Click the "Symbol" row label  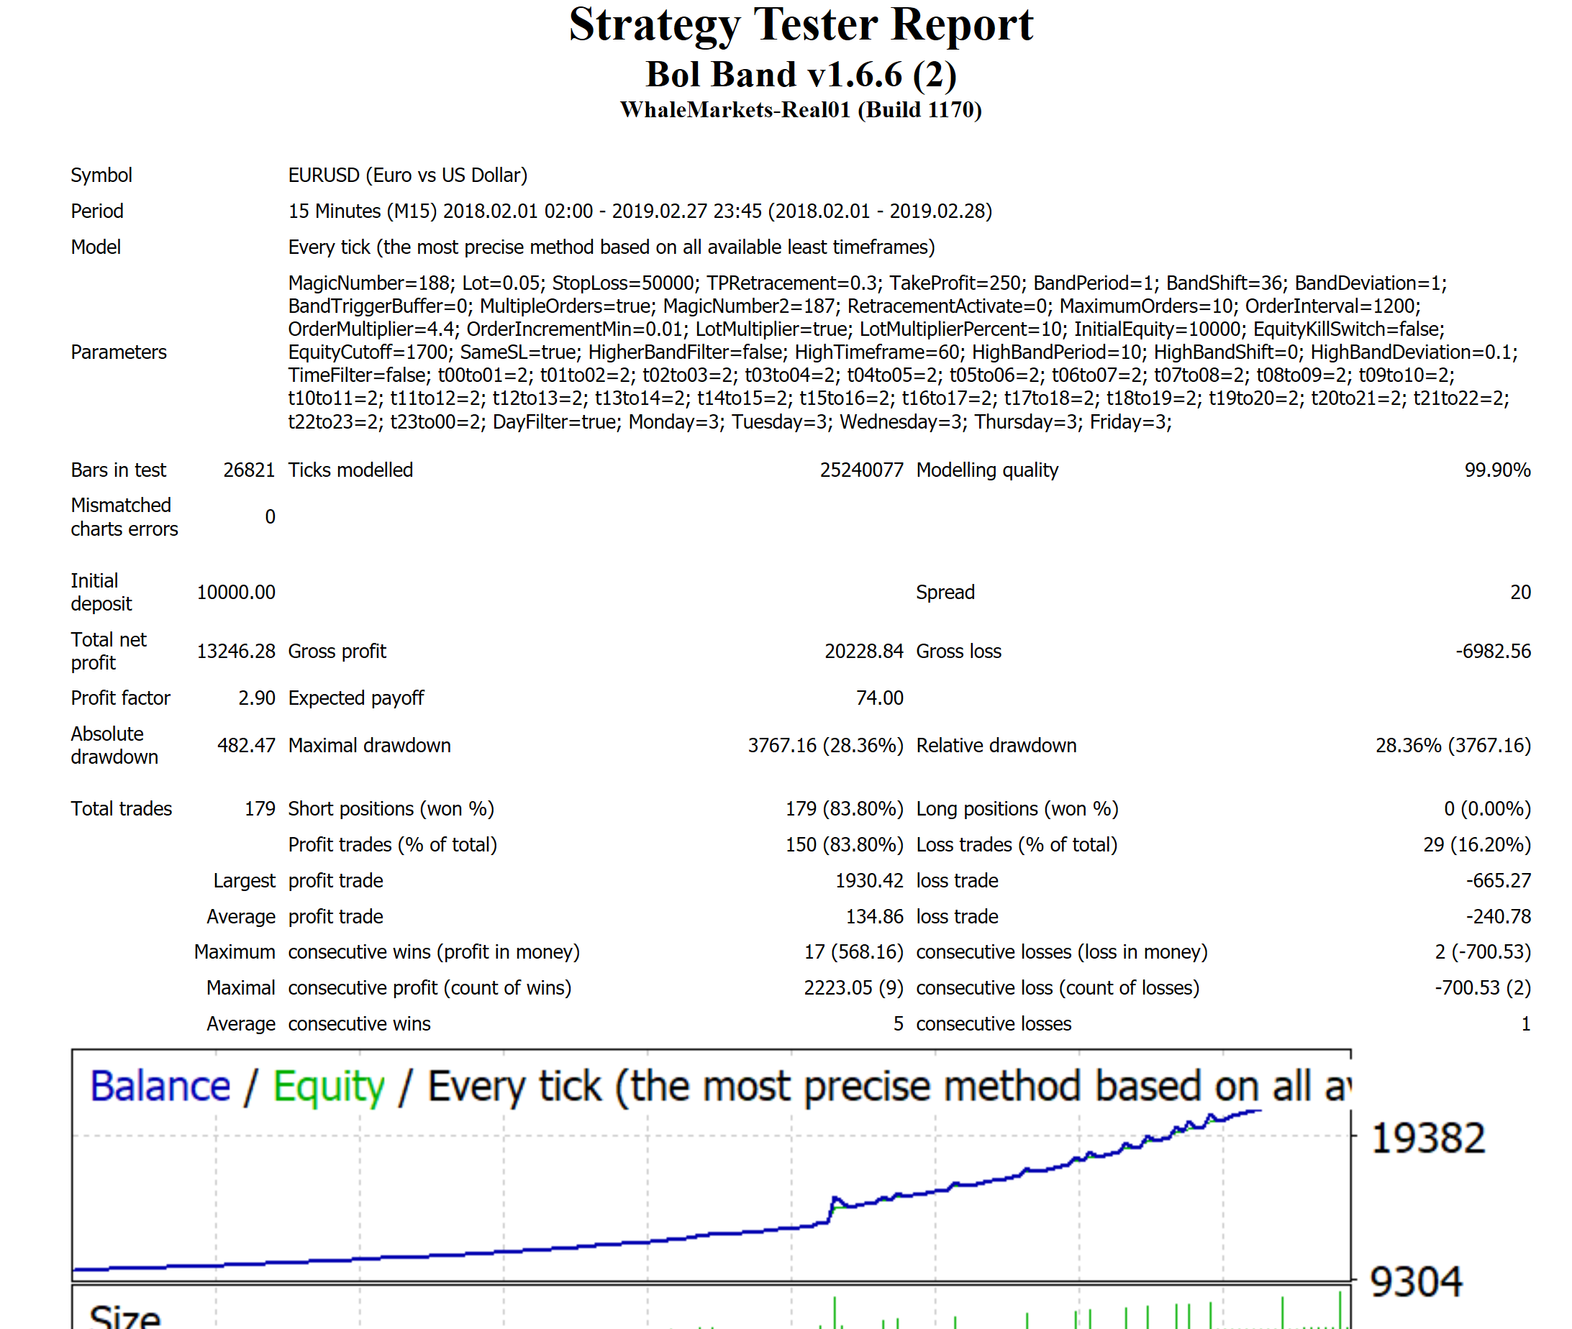tap(101, 175)
